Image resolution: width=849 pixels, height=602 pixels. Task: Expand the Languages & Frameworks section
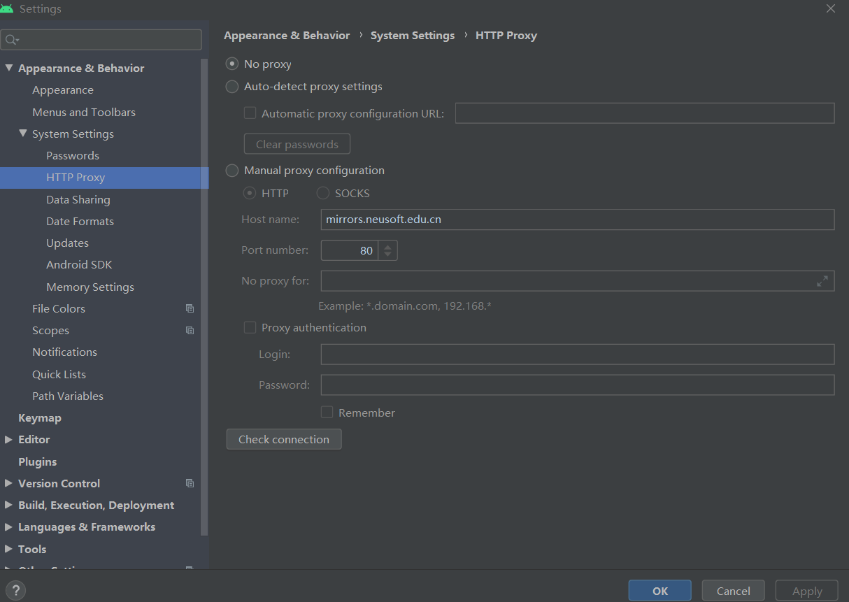coord(8,526)
